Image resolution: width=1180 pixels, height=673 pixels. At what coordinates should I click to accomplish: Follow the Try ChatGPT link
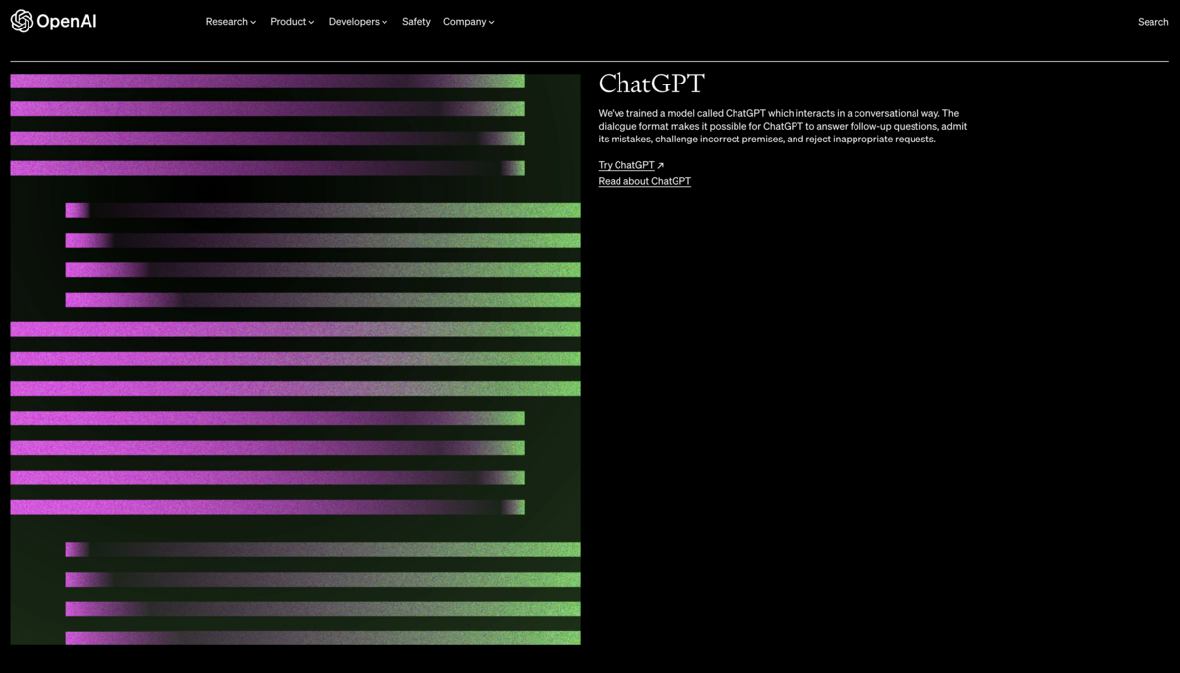click(x=626, y=165)
